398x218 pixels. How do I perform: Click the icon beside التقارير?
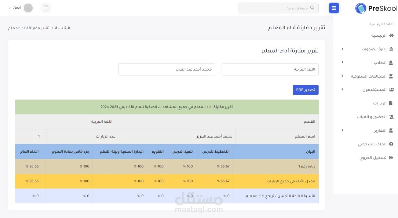(x=391, y=130)
